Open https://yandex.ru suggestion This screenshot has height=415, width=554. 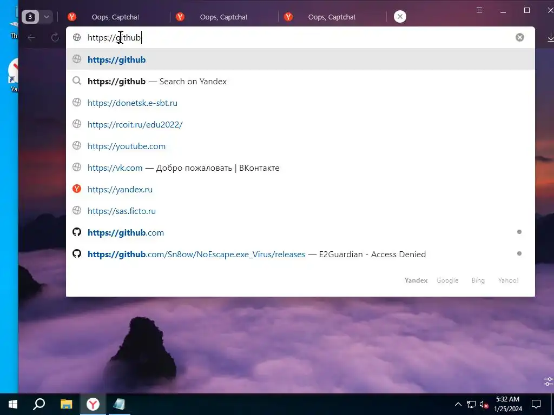(x=300, y=189)
